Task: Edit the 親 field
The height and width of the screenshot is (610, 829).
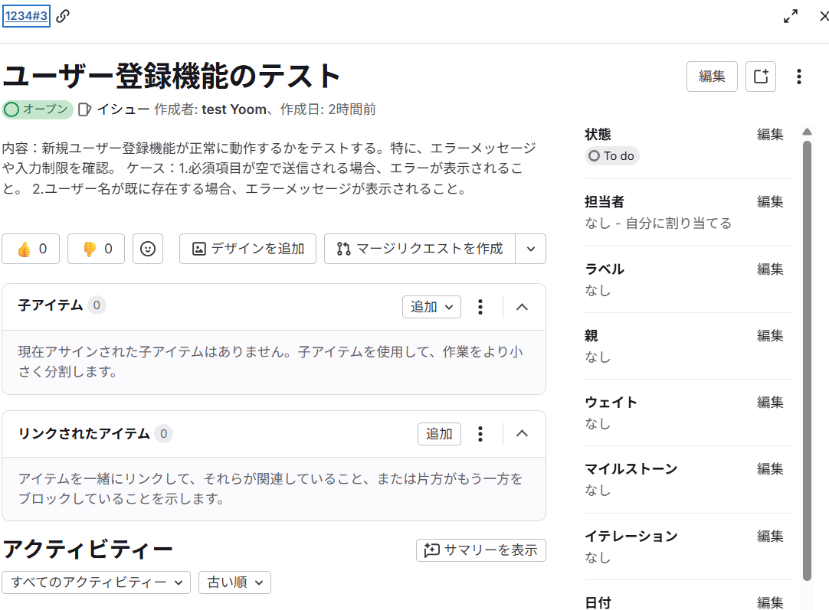Action: [x=770, y=336]
